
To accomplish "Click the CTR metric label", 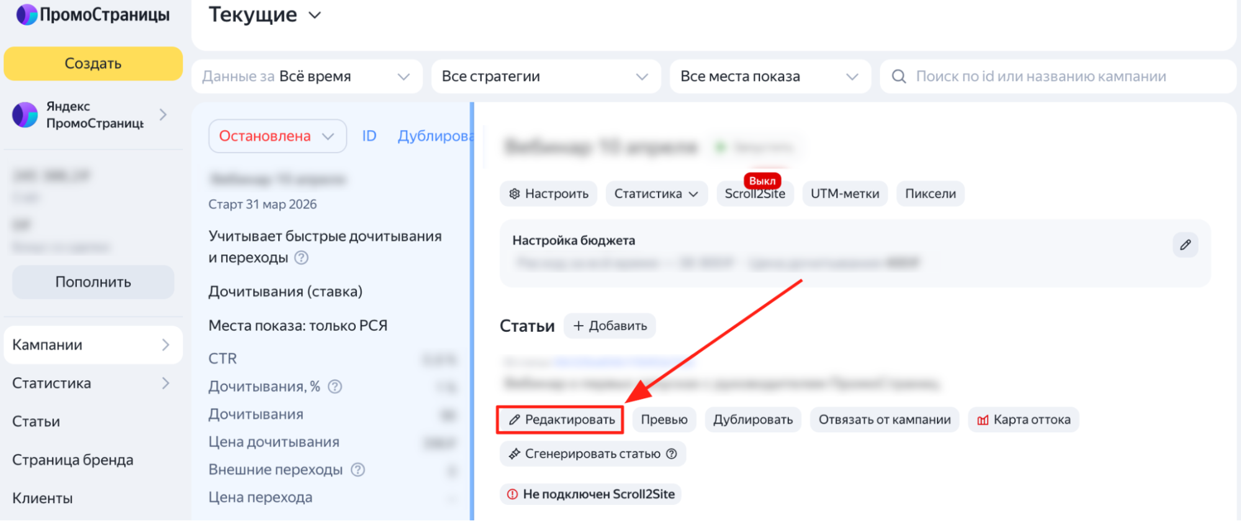I will 223,358.
